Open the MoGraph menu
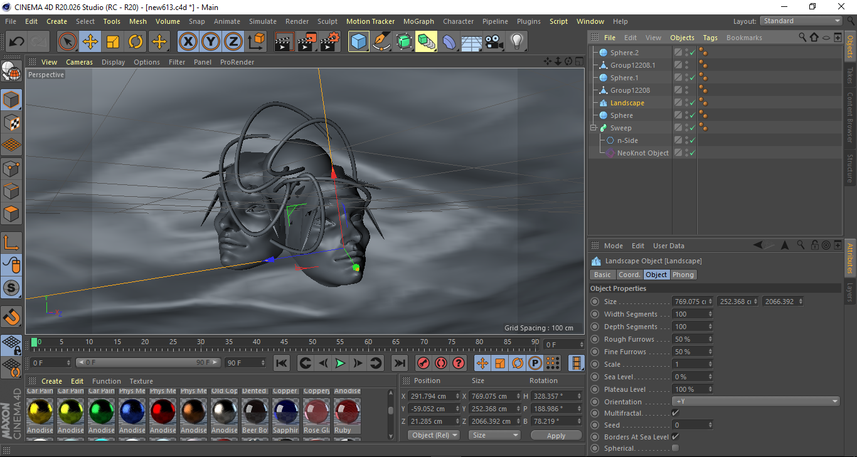The height and width of the screenshot is (457, 857). tap(418, 21)
